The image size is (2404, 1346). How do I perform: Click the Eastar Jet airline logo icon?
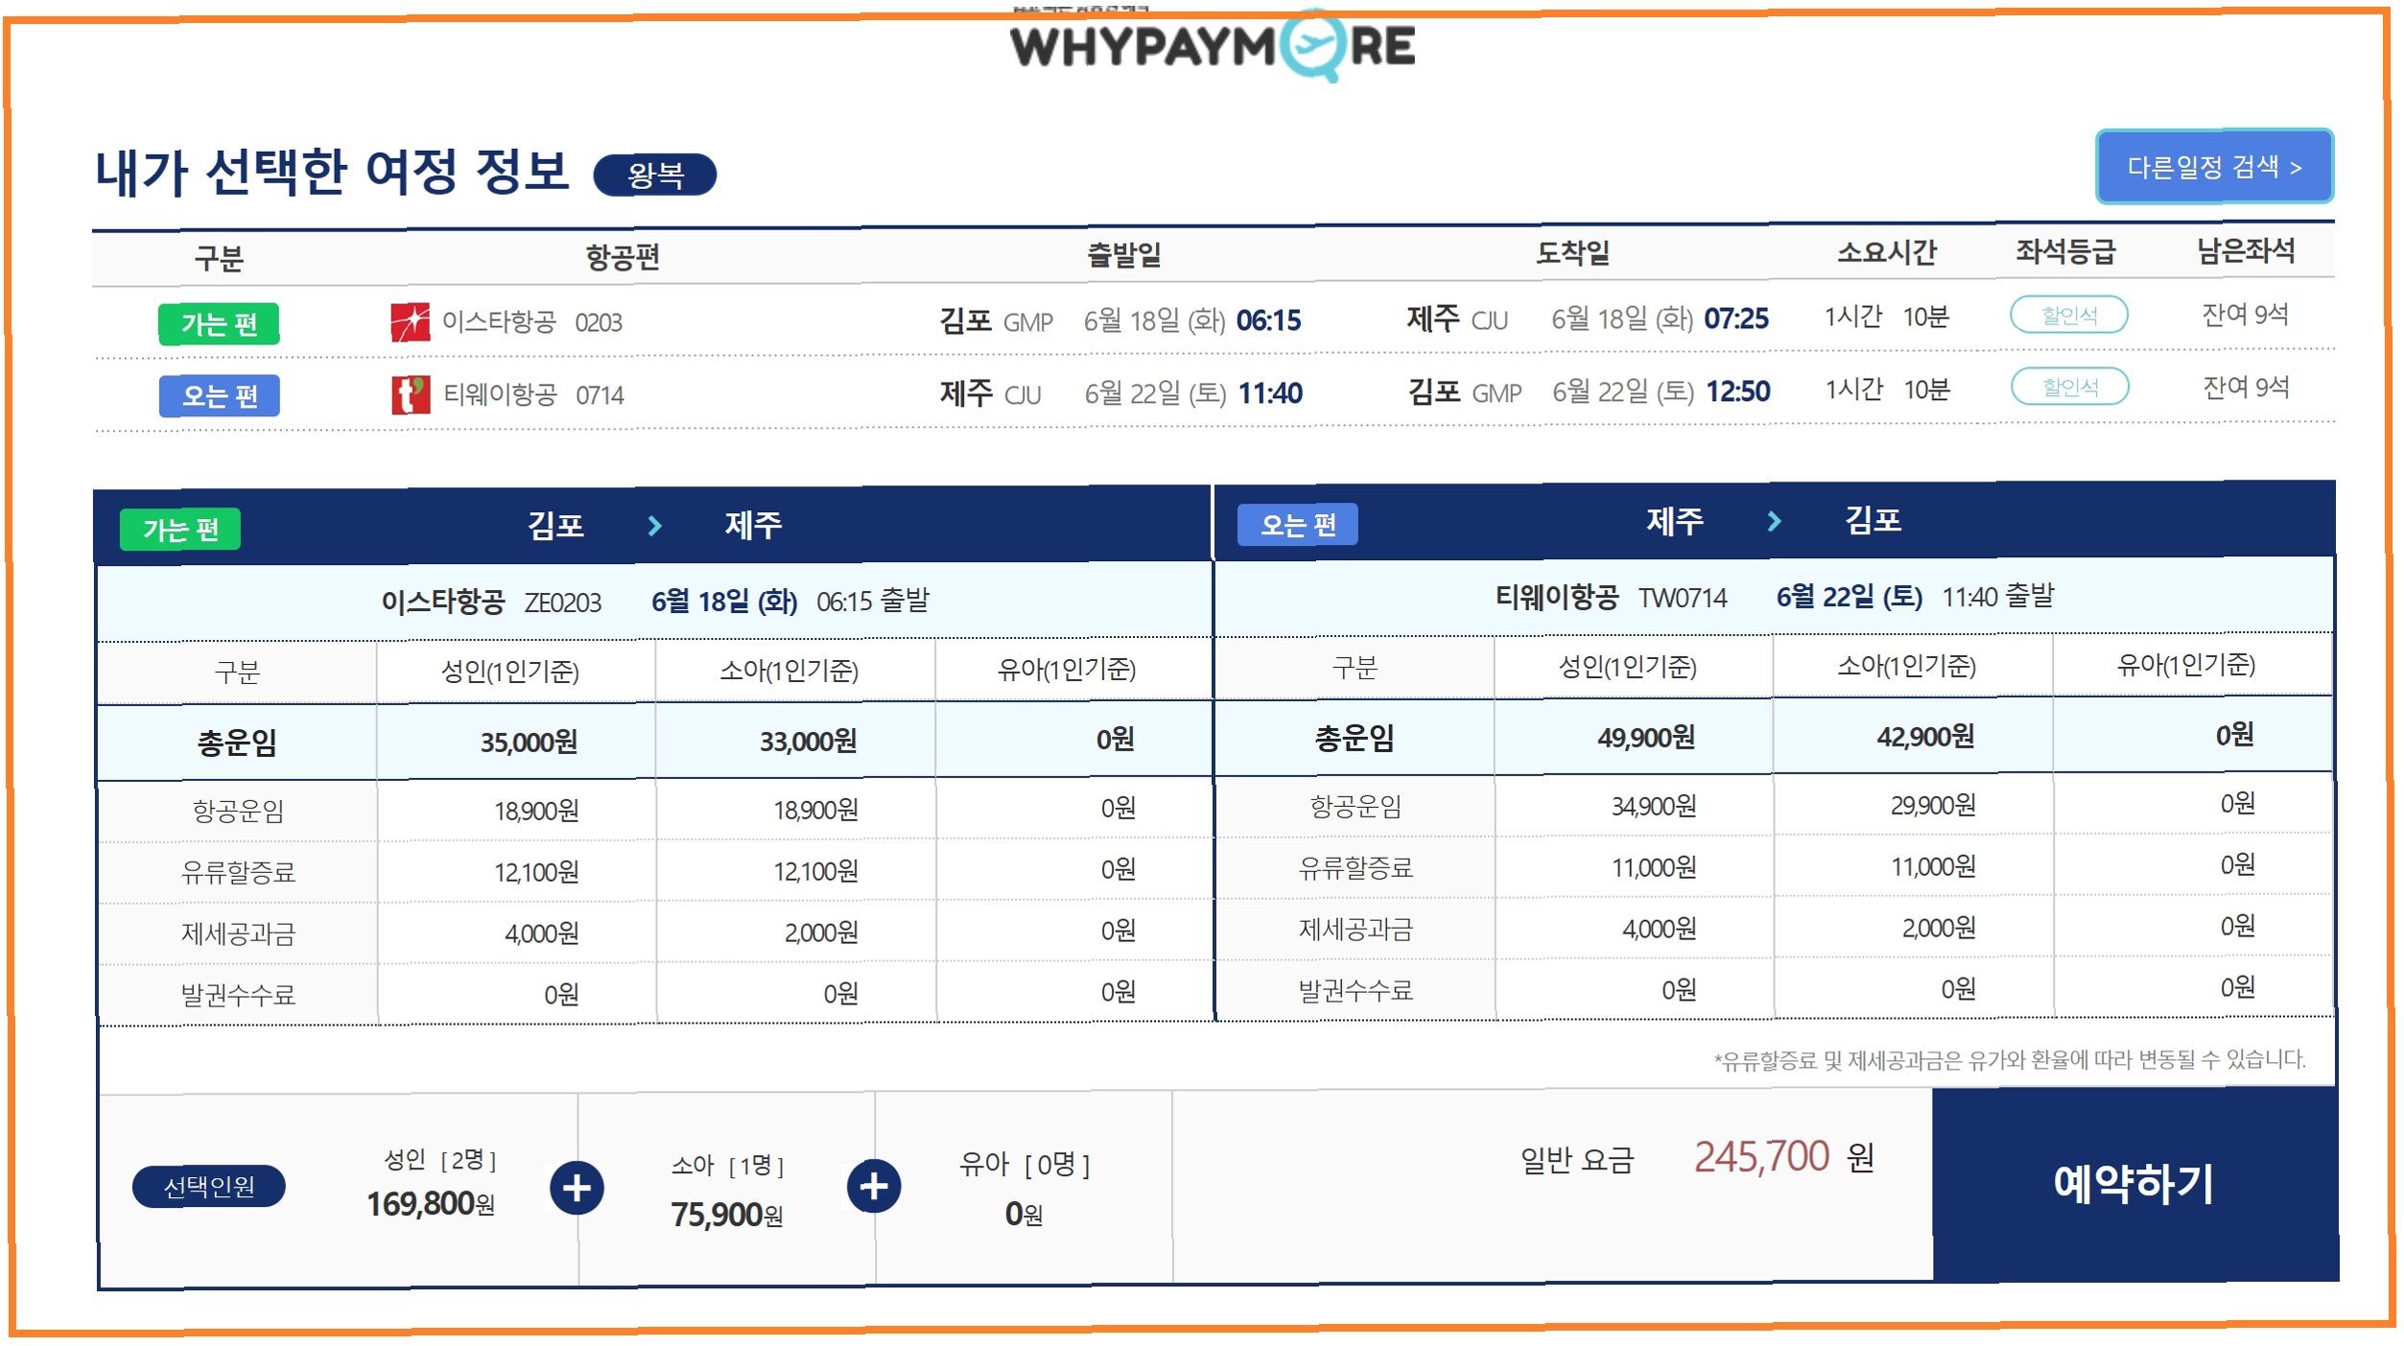click(410, 322)
